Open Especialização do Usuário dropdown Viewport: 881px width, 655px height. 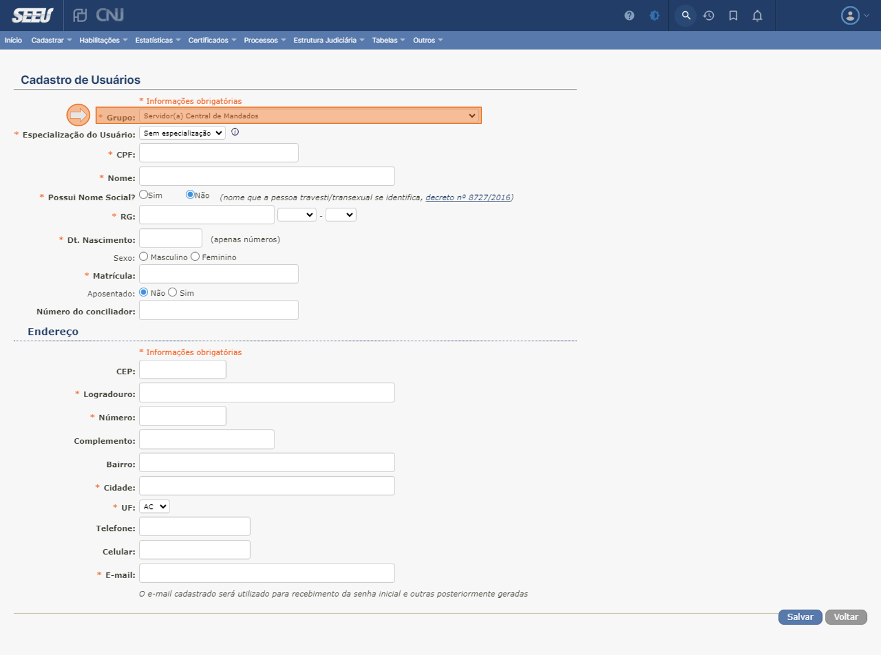[182, 133]
